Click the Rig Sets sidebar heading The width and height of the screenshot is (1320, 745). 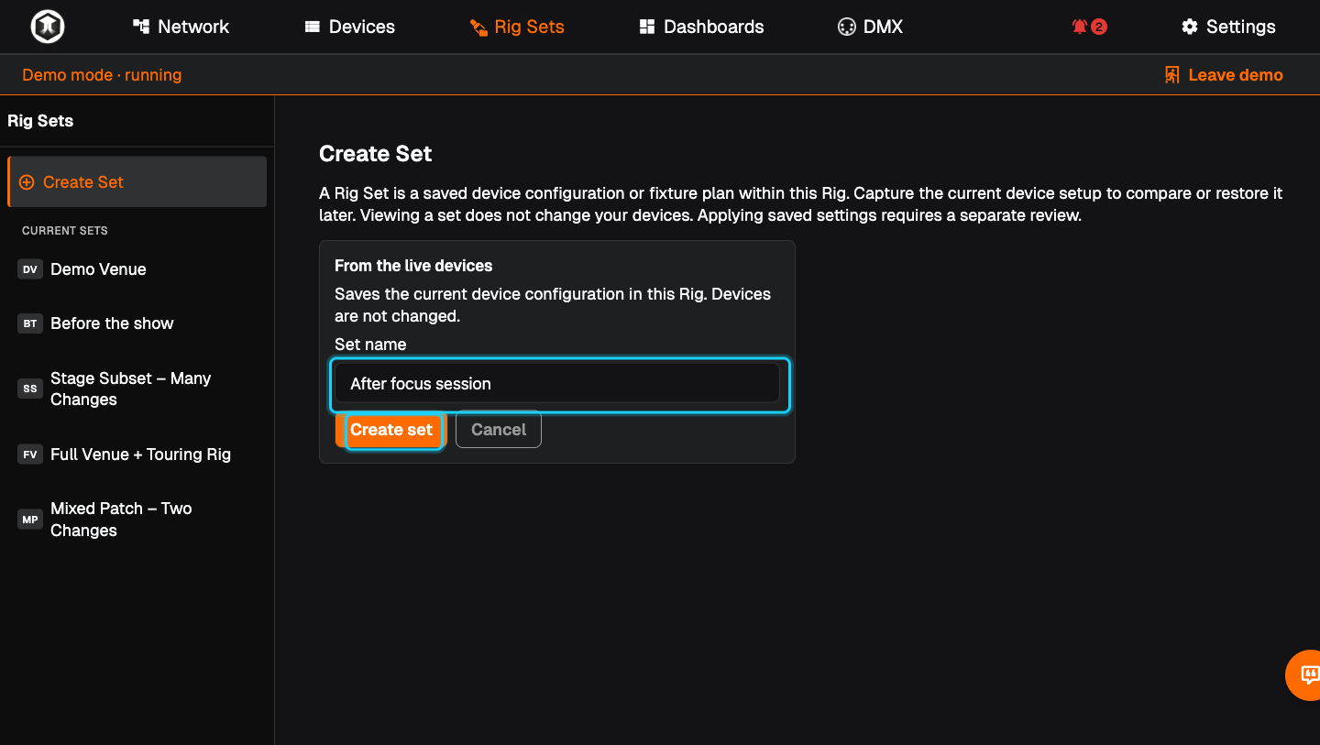(40, 121)
